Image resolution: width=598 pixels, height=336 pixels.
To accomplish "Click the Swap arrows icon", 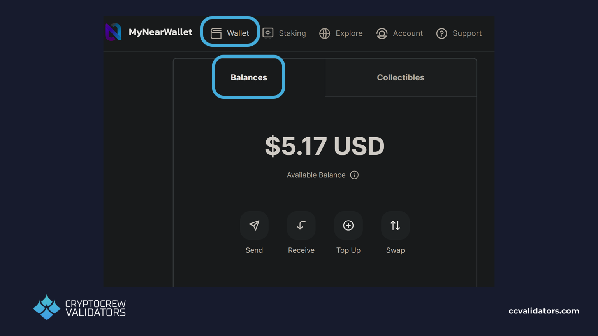I will click(395, 225).
